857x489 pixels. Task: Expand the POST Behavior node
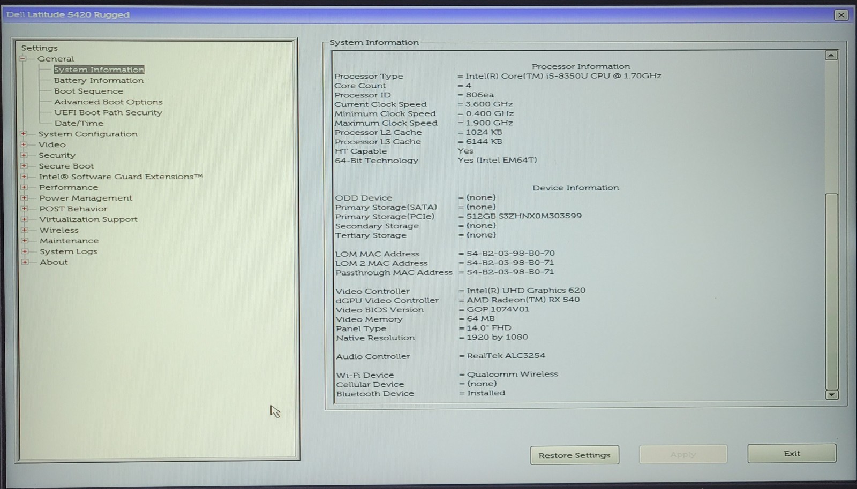24,209
